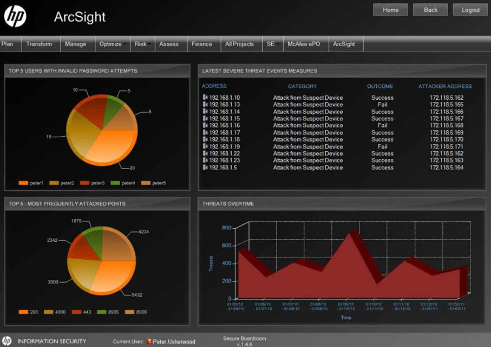
Task: Select the Manage menu tab
Action: tap(77, 44)
